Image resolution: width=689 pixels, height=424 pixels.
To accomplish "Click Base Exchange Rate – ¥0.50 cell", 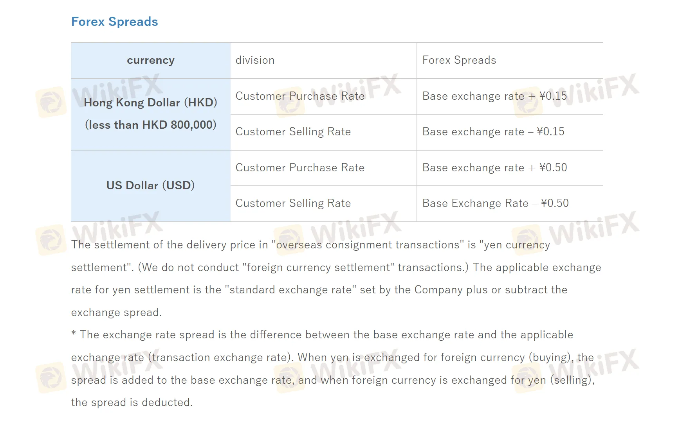I will (510, 204).
